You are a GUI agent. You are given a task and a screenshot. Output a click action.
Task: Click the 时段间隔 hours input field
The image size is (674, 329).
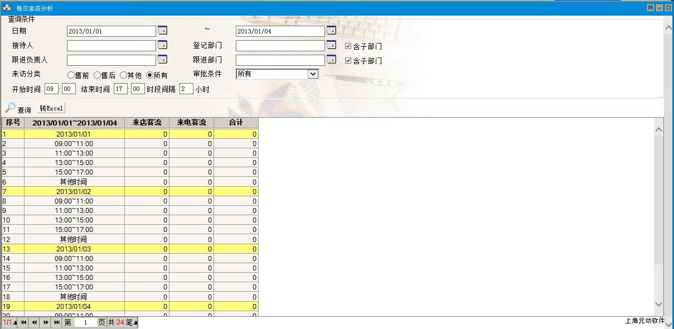pyautogui.click(x=186, y=89)
